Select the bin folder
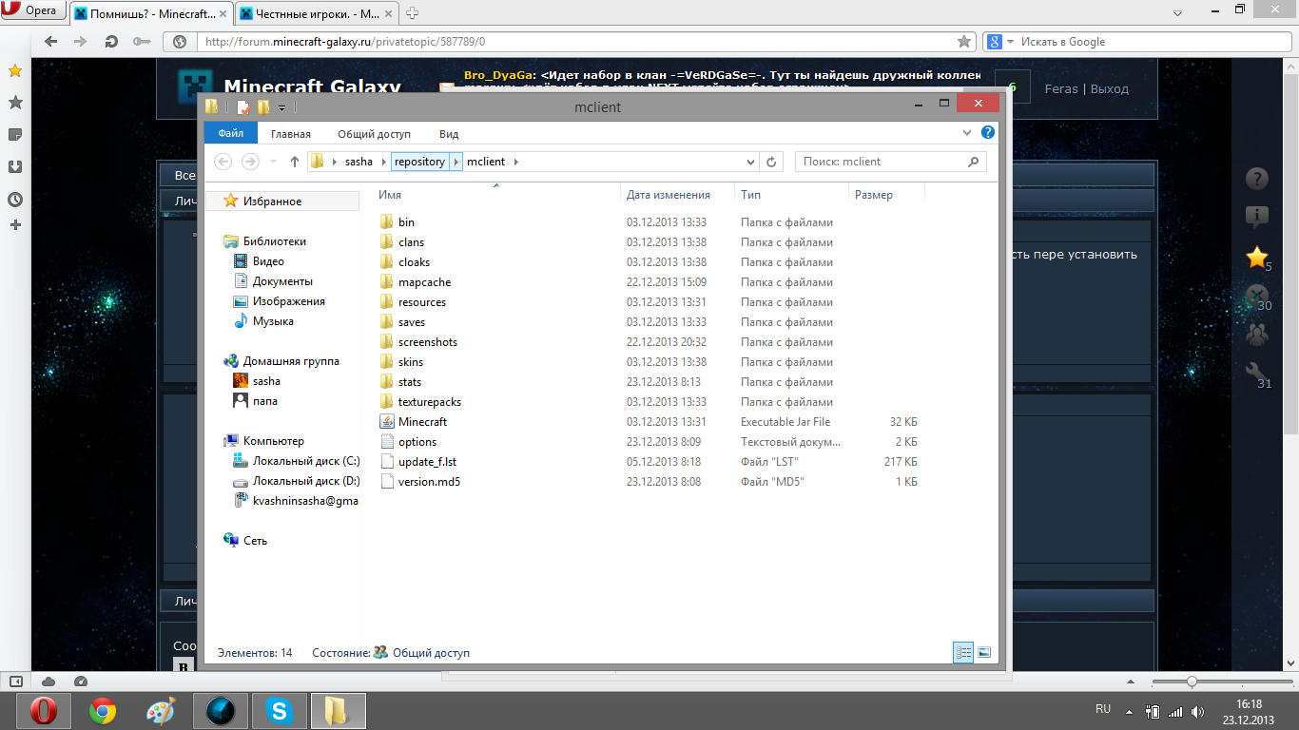The image size is (1299, 730). (406, 222)
